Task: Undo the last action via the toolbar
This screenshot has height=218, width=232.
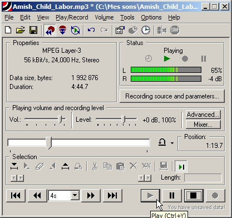Action: (91, 30)
